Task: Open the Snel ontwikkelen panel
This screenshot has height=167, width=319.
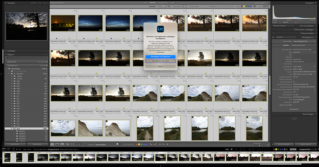Action: pos(306,26)
